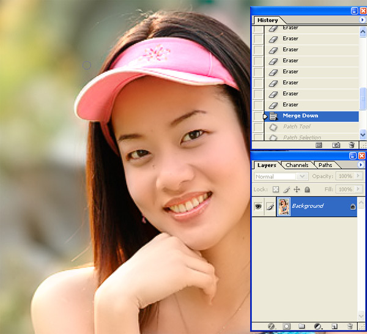
Task: Select the Patch Selection history state
Action: (x=311, y=137)
